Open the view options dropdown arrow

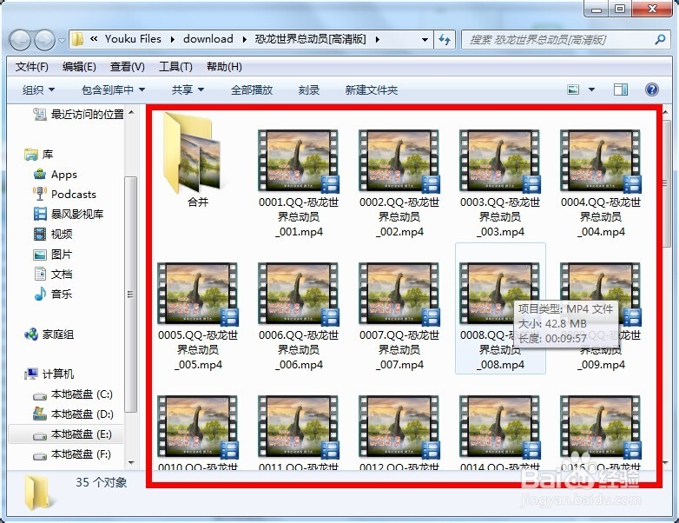pyautogui.click(x=591, y=89)
